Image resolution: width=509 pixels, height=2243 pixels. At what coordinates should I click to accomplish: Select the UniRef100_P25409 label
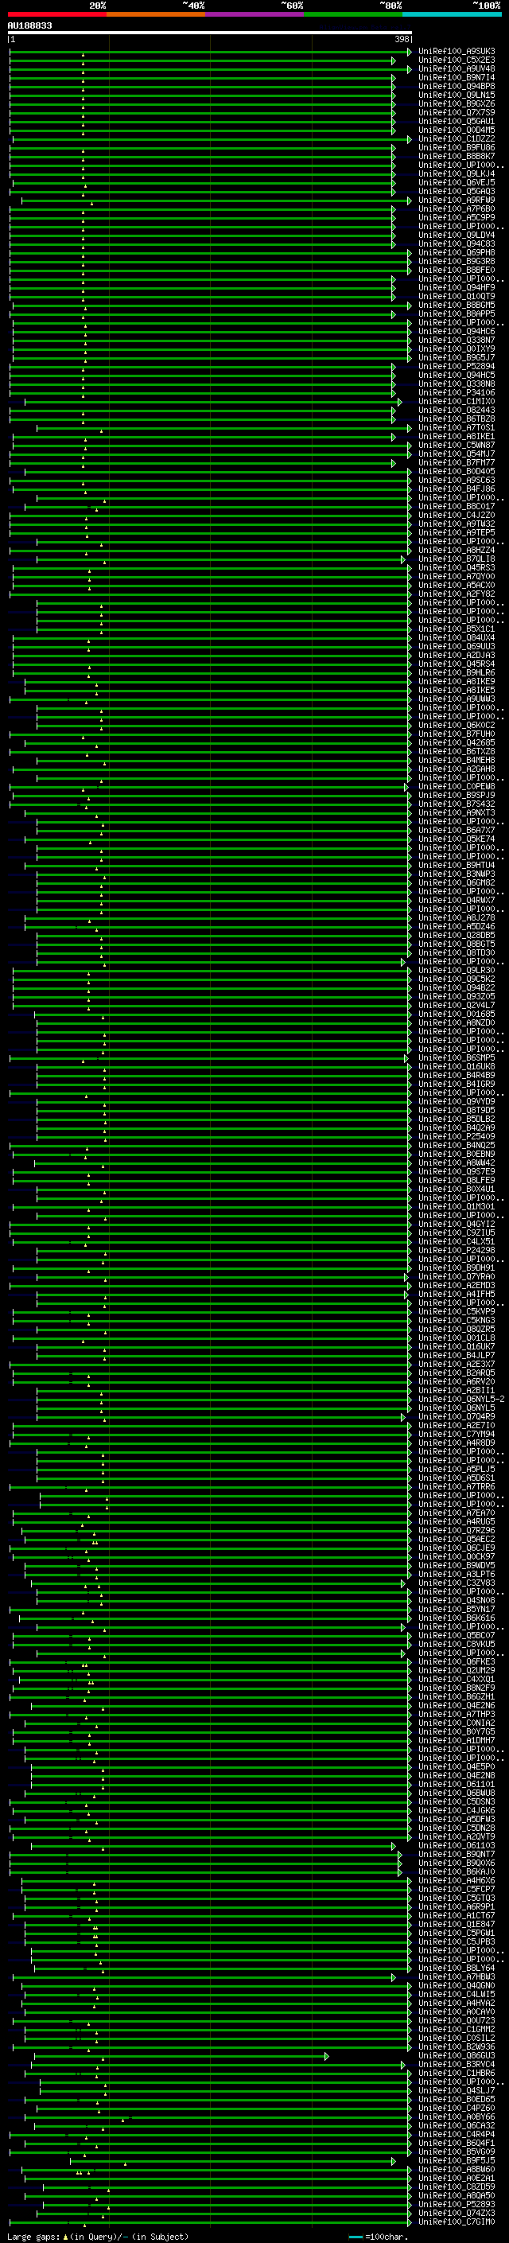click(457, 1136)
